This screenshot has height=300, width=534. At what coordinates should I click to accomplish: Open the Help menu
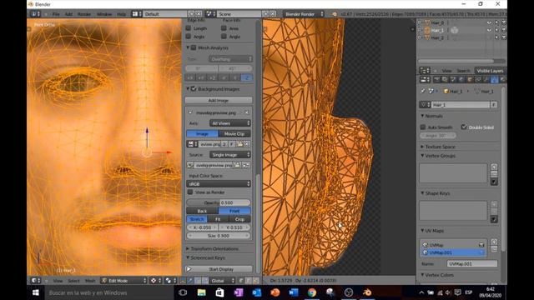(x=121, y=14)
